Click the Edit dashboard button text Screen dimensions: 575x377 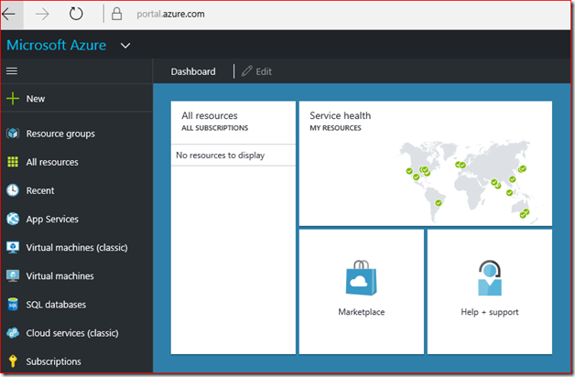[264, 71]
